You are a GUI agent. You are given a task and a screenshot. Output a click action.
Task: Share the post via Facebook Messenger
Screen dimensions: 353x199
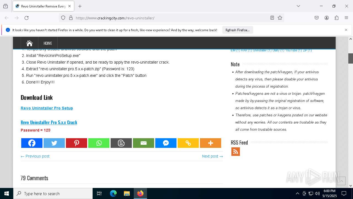coord(166,143)
